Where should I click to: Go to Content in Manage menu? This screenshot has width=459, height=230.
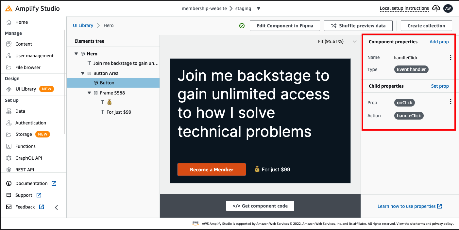click(x=24, y=44)
